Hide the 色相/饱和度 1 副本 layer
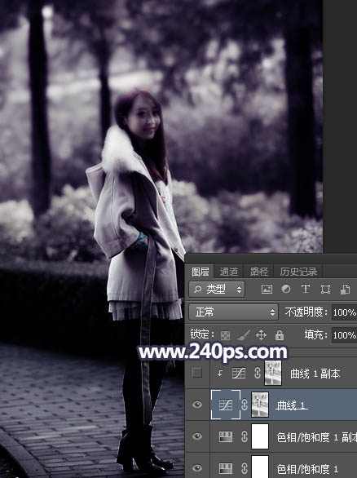 tap(197, 436)
